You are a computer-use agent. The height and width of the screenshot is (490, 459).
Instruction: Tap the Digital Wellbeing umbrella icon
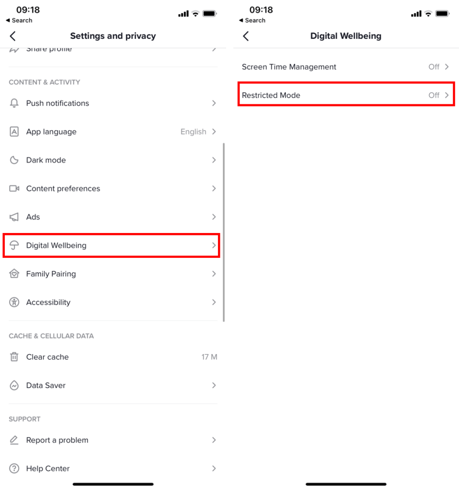point(14,245)
